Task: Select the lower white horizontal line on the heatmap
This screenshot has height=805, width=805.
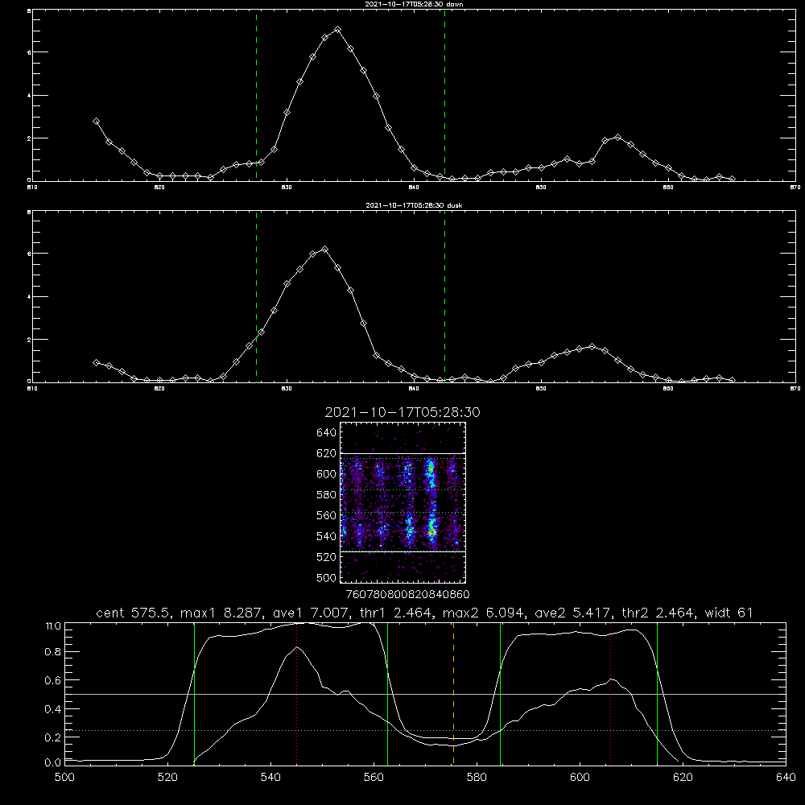Action: click(403, 551)
